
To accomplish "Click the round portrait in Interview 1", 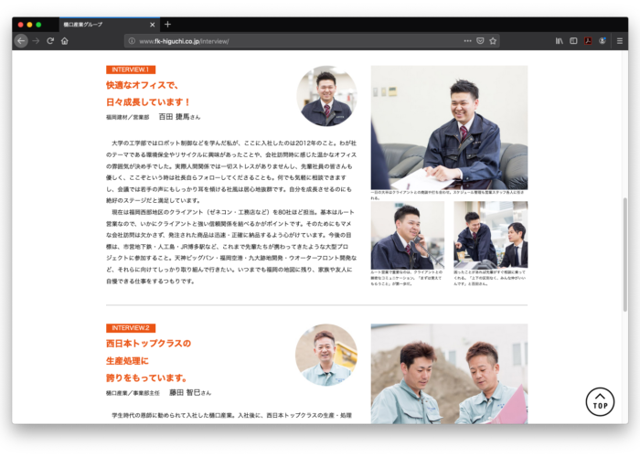I will [x=326, y=96].
